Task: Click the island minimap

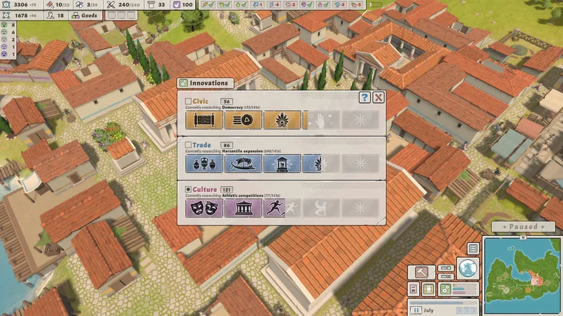Action: [522, 276]
